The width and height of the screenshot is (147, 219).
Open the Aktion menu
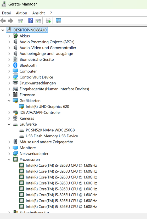click(x=21, y=13)
